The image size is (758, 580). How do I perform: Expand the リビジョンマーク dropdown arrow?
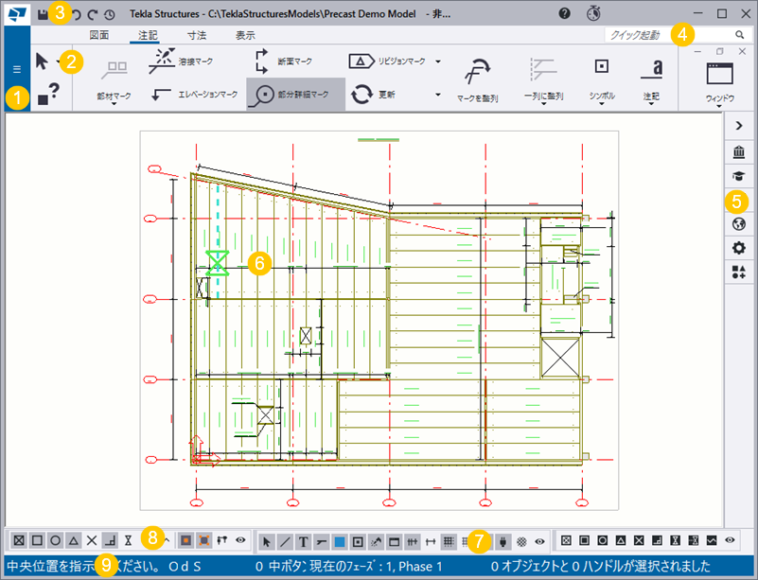[x=438, y=62]
